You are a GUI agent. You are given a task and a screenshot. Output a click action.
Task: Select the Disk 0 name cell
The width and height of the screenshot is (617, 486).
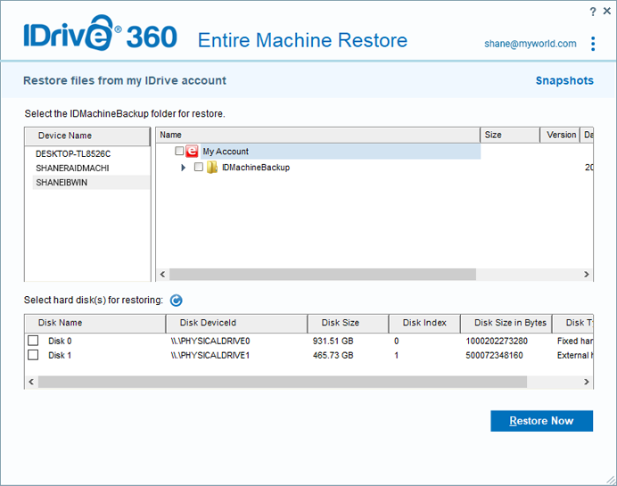[60, 341]
